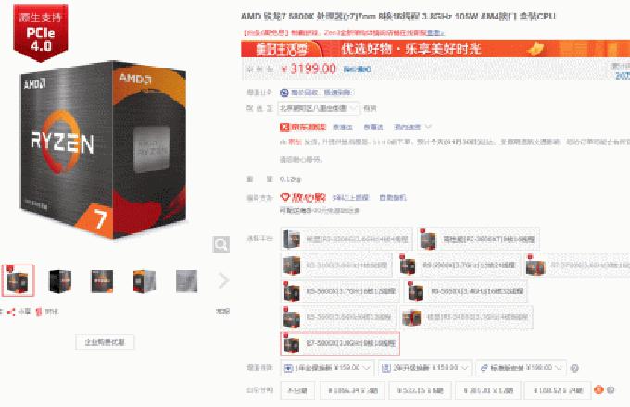Click the blue recycle trade-in icon
The image size is (630, 407).
[x=284, y=92]
